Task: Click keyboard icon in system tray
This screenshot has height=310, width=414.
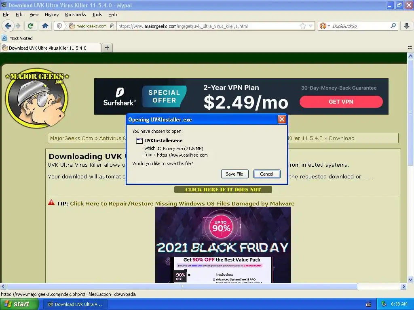Action: point(369,304)
